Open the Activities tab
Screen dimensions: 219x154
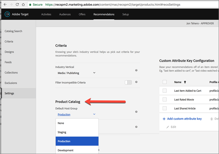pos(46,14)
